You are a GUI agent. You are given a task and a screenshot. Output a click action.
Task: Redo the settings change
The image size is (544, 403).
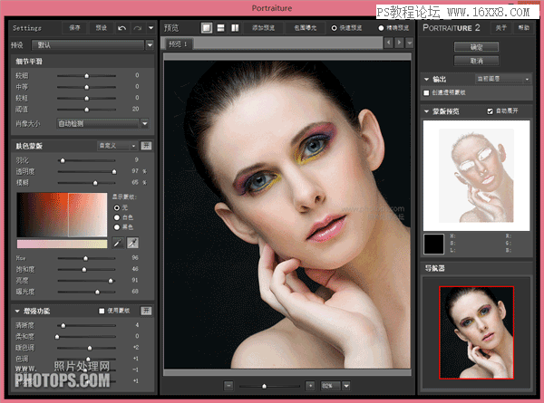[x=138, y=28]
